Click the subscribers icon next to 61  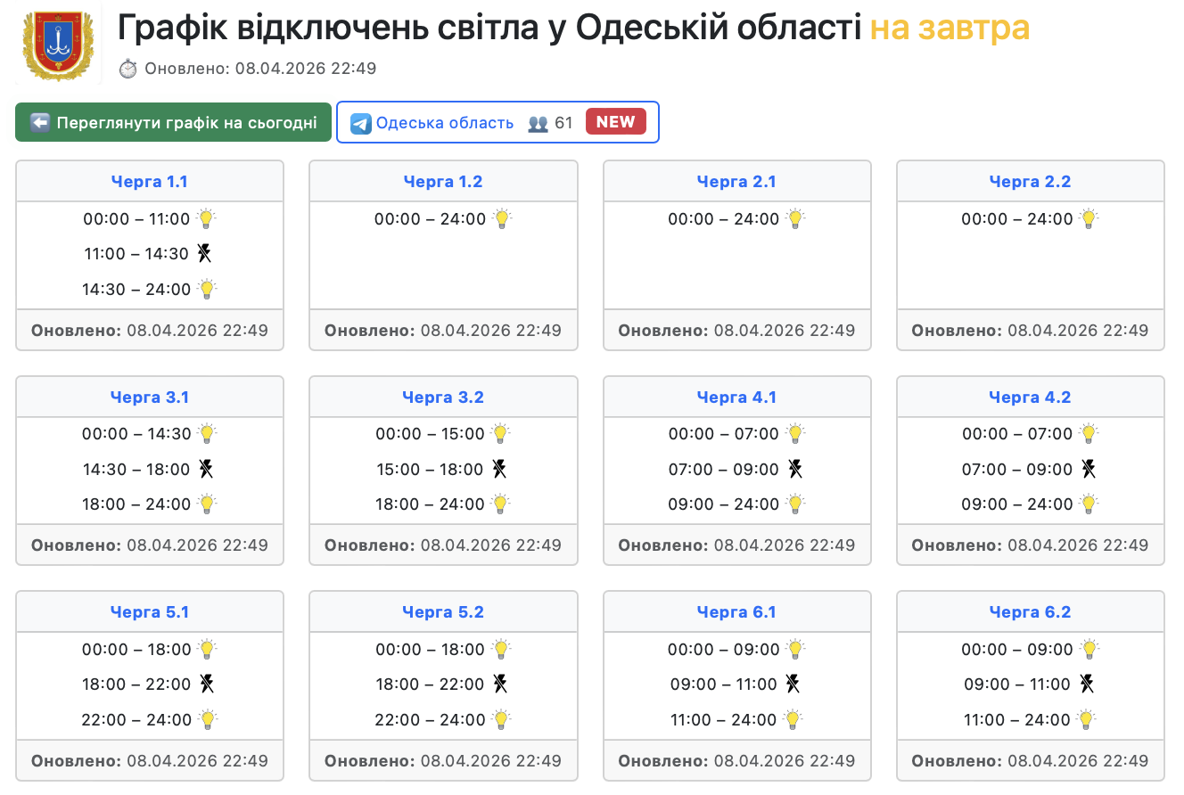(x=538, y=123)
